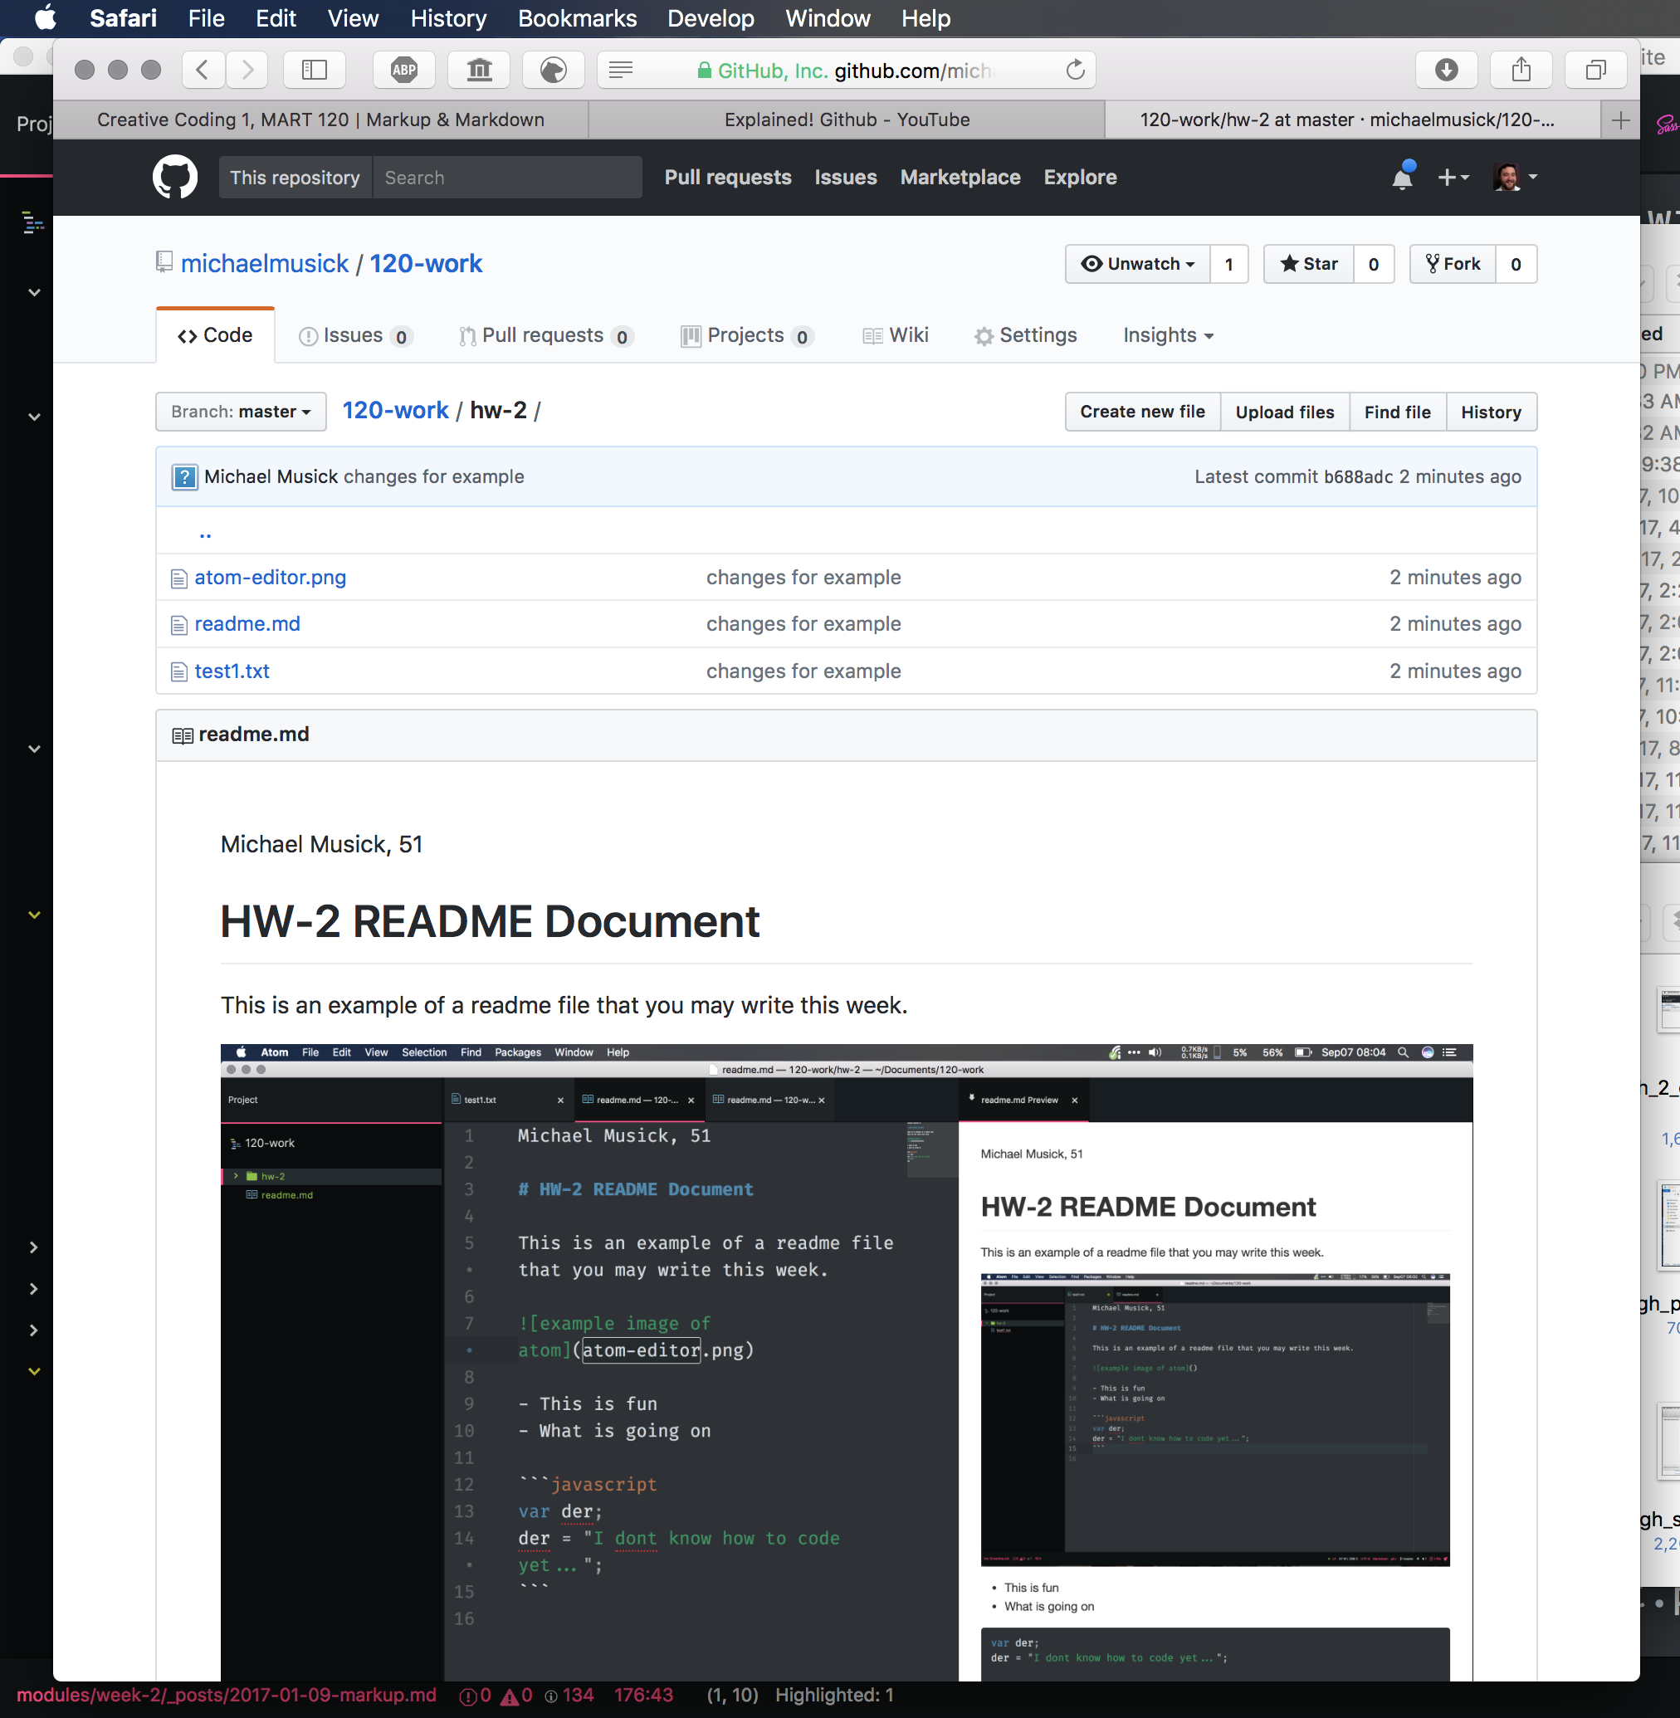Click the atom-editor.png file icon
Screen dimensions: 1680x1718
pyautogui.click(x=179, y=578)
